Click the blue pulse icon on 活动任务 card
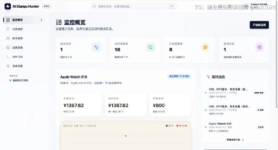 (x=96, y=47)
